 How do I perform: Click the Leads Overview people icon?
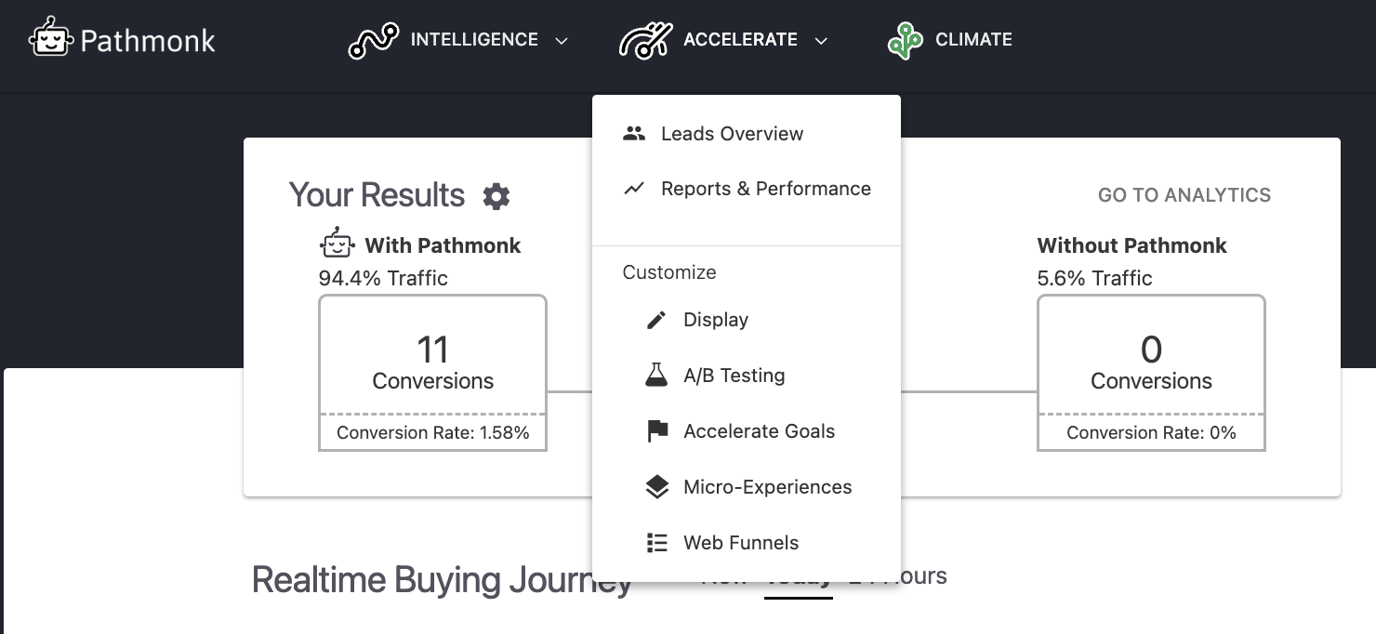click(634, 133)
